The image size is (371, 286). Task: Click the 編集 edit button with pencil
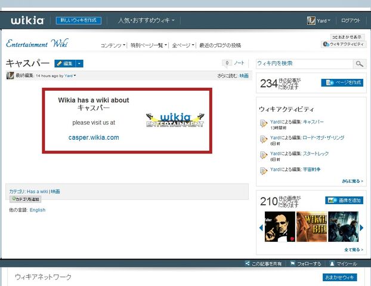tap(65, 63)
